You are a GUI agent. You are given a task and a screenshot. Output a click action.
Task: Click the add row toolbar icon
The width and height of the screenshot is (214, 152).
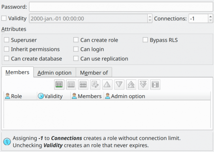[59, 85]
